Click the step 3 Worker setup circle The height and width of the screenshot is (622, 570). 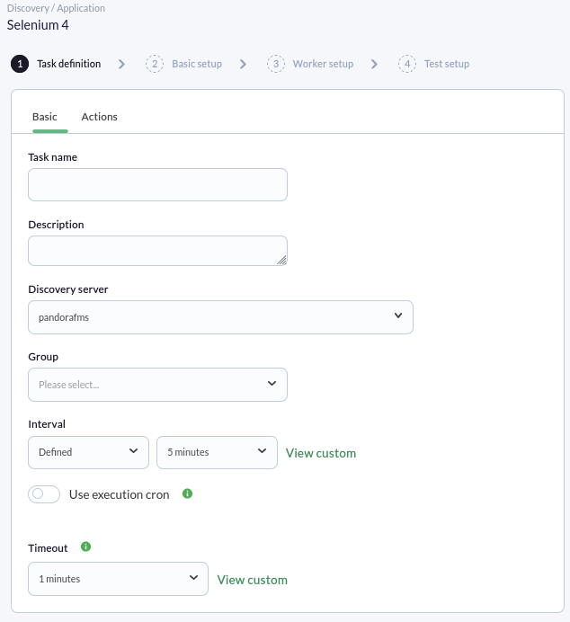(x=276, y=64)
